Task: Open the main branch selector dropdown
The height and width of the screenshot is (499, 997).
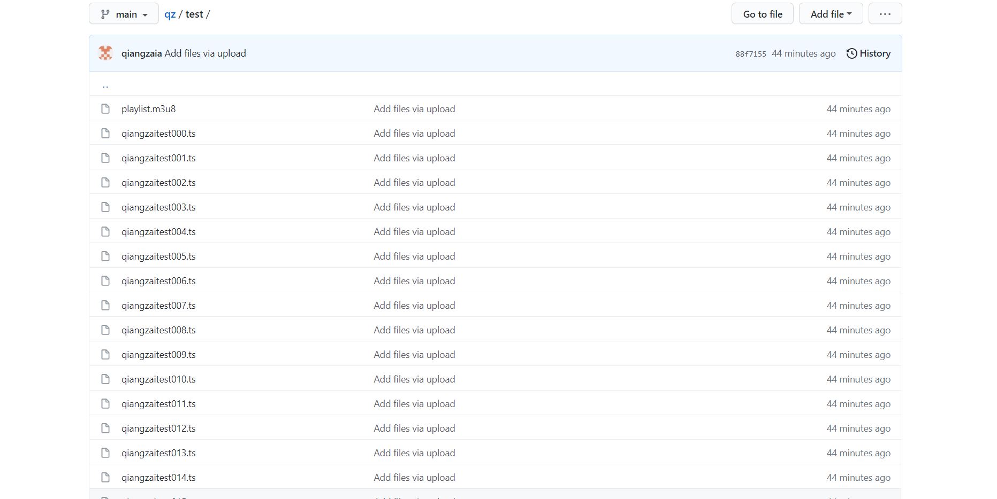Action: tap(124, 14)
